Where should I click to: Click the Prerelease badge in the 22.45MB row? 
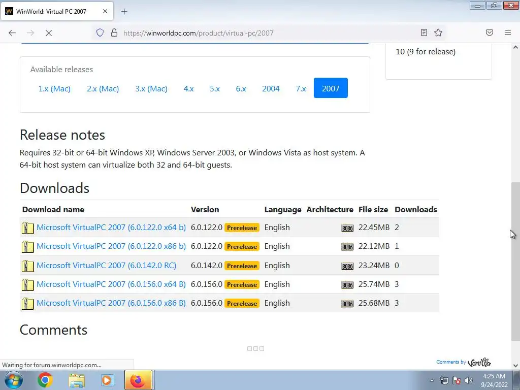click(x=242, y=228)
